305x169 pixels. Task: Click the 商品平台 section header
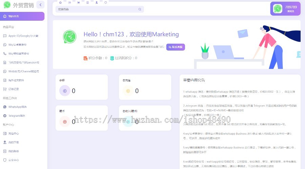pyautogui.click(x=8, y=27)
